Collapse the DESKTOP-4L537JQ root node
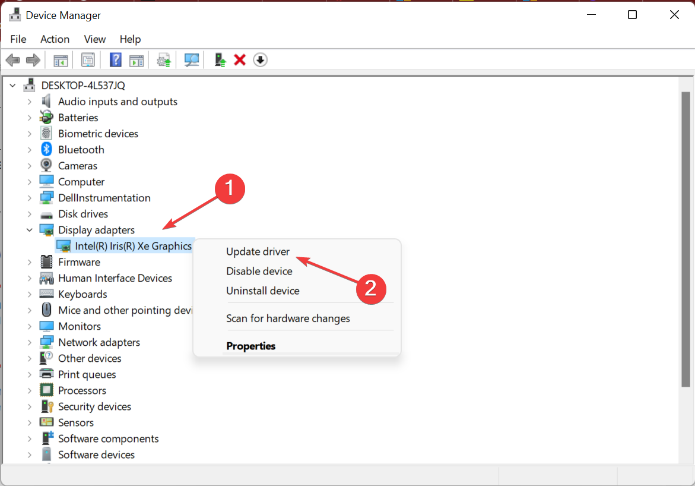The width and height of the screenshot is (695, 486). (x=13, y=85)
